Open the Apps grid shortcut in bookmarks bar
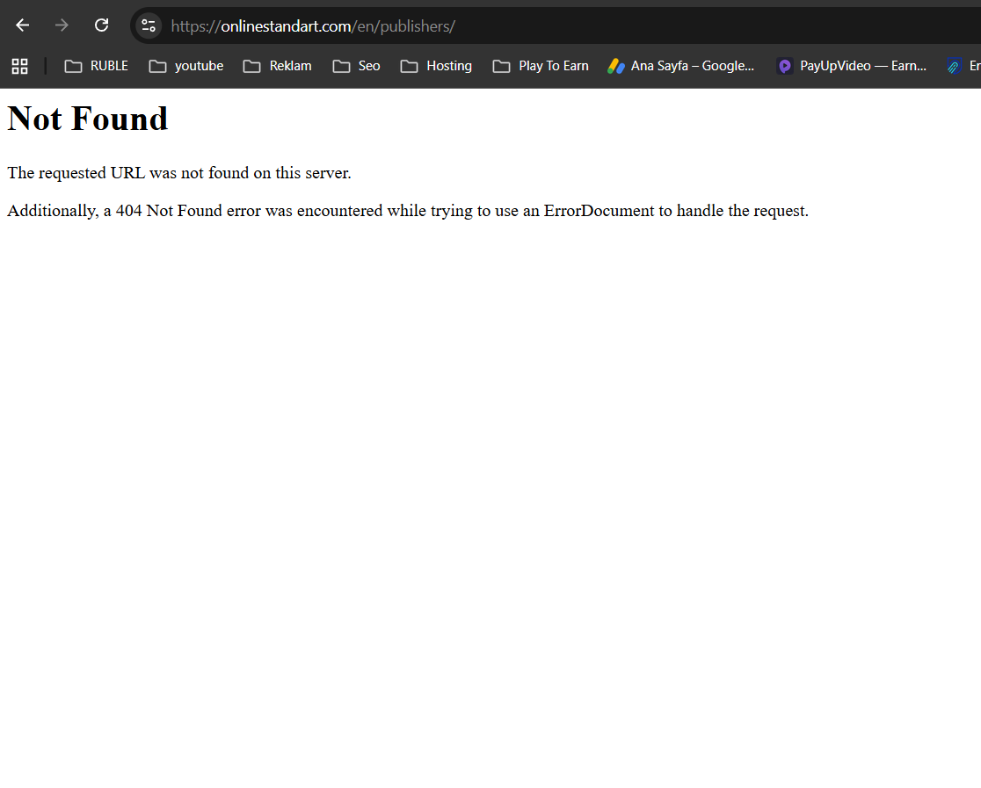Viewport: 981px width, 788px height. [x=19, y=66]
